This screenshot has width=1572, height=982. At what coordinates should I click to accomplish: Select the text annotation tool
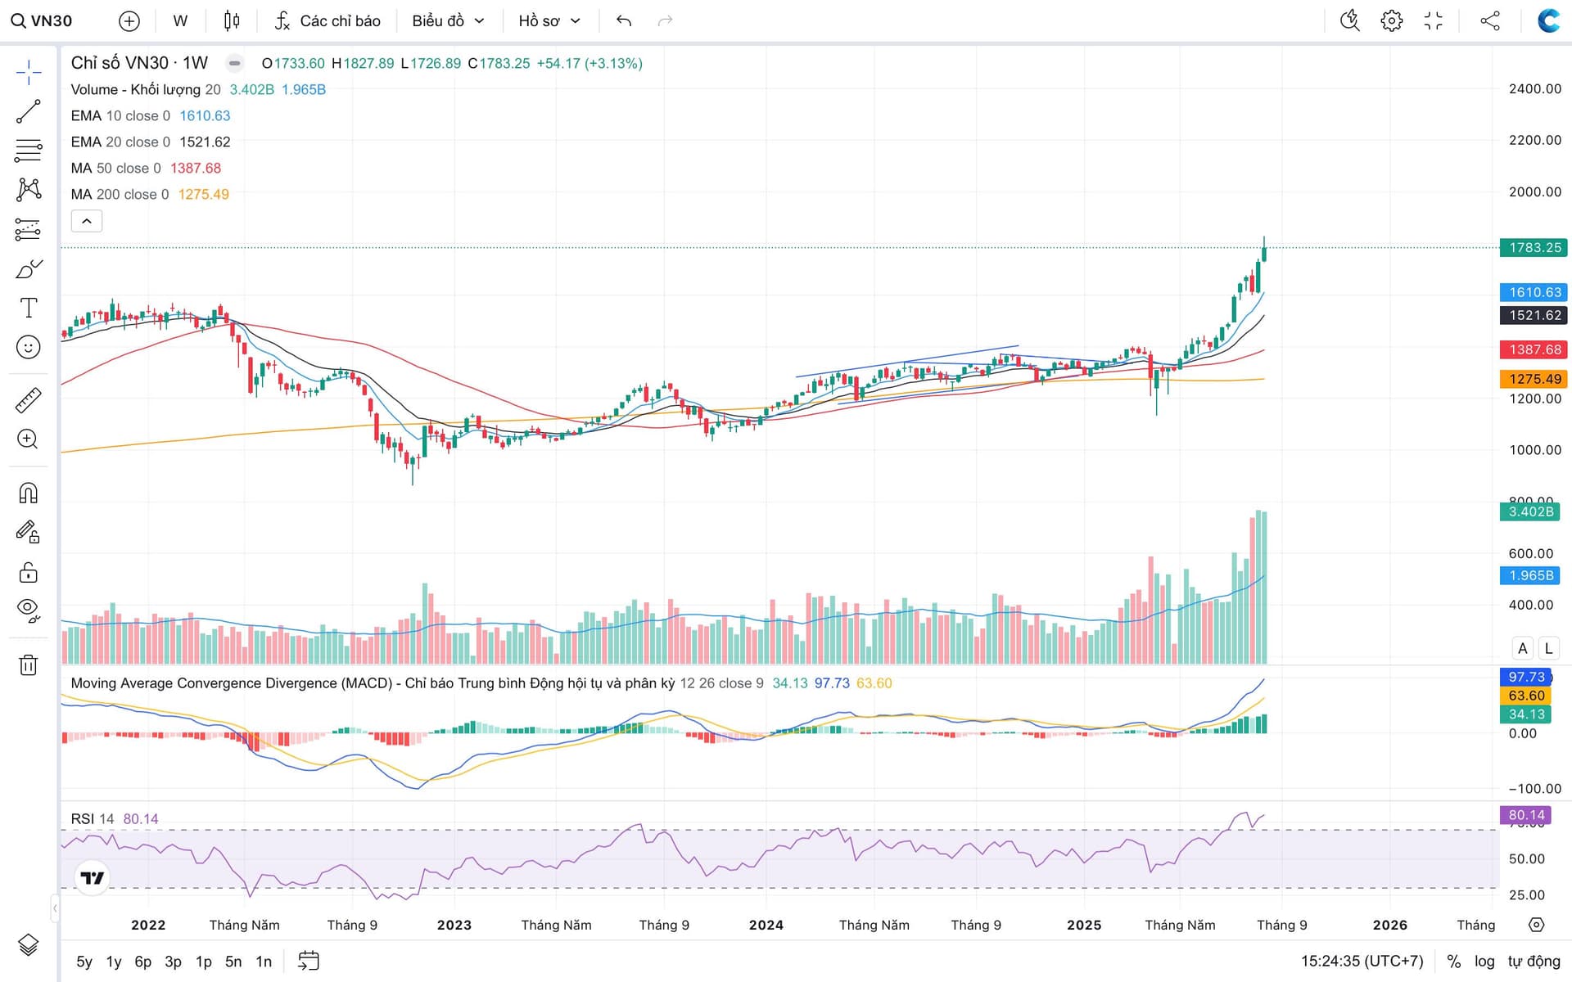click(x=28, y=309)
